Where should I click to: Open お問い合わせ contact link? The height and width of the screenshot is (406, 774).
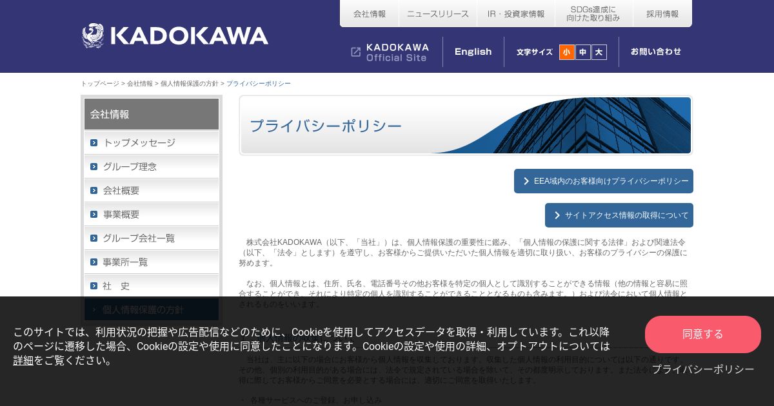656,52
